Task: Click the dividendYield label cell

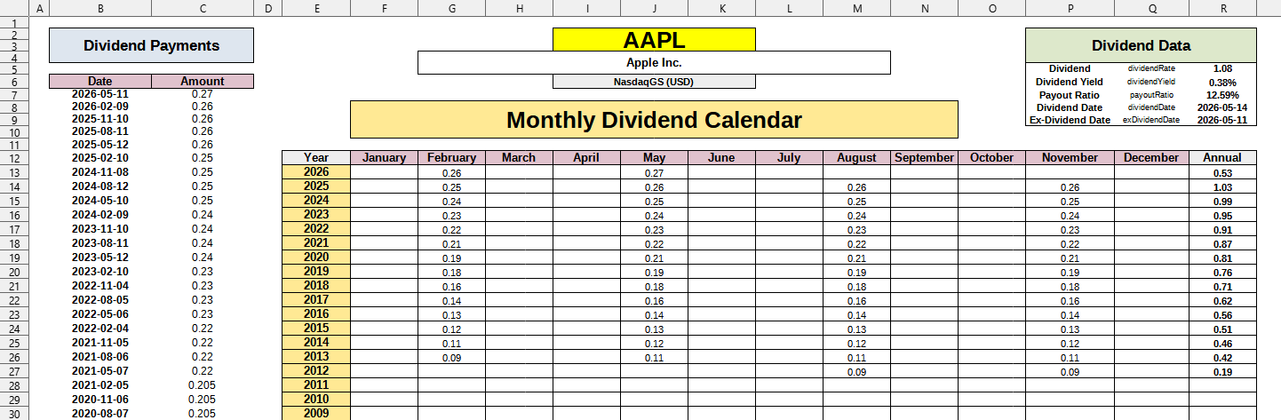Action: (1151, 82)
